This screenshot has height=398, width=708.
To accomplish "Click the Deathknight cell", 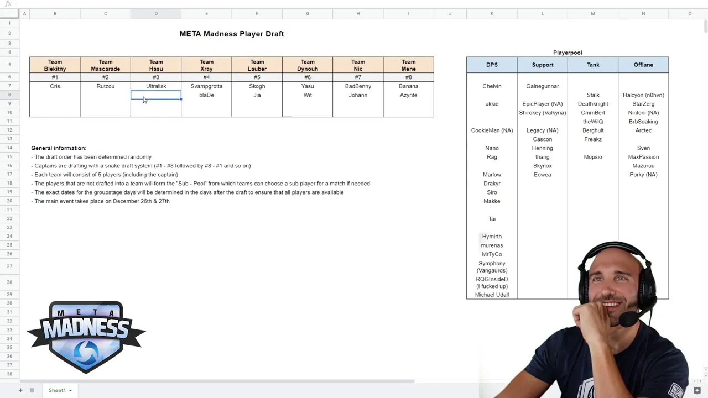I will 593,104.
